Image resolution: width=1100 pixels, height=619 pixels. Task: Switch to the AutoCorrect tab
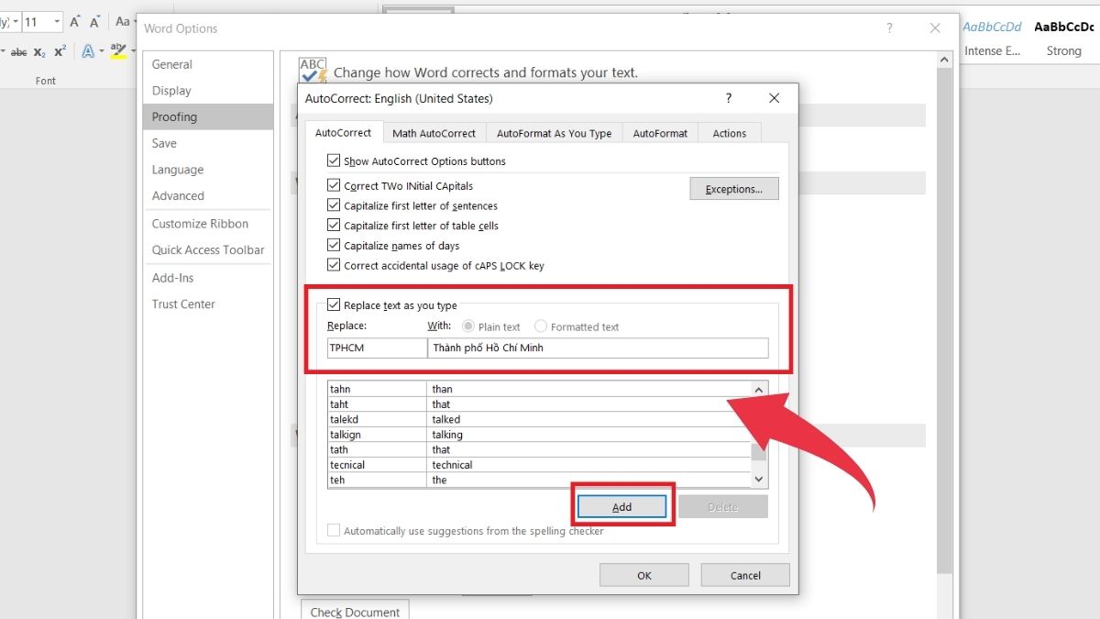tap(343, 133)
